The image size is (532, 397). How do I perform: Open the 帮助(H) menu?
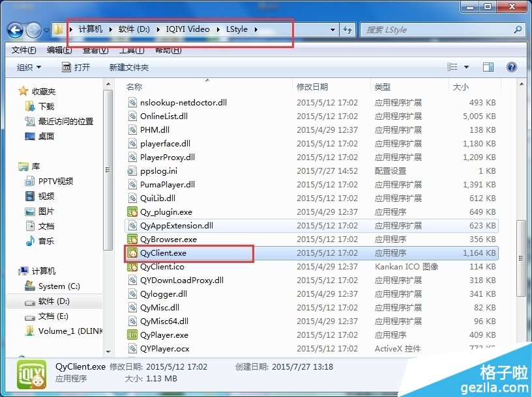click(168, 50)
